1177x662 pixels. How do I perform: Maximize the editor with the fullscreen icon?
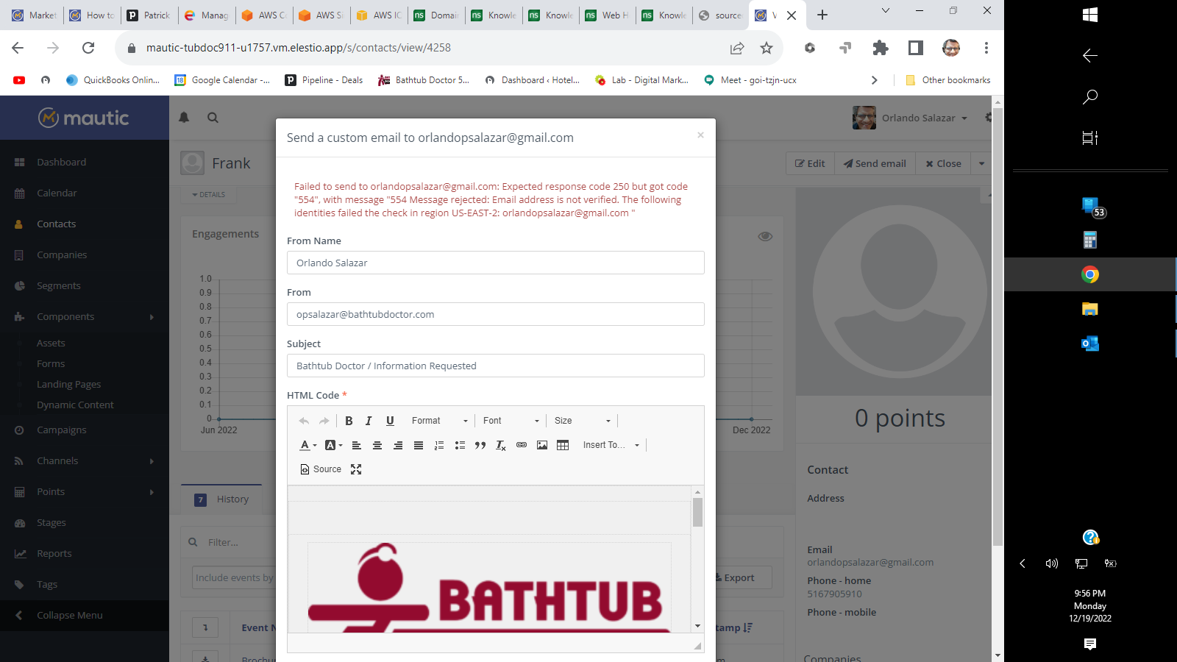[356, 469]
